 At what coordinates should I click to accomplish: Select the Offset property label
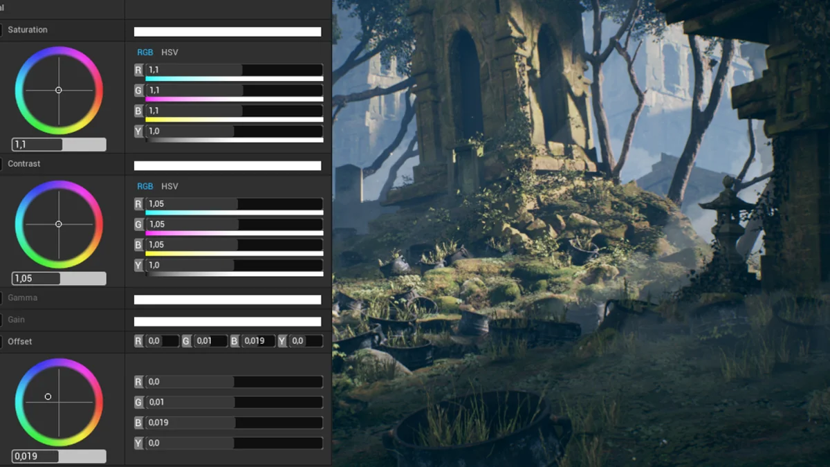tap(20, 342)
